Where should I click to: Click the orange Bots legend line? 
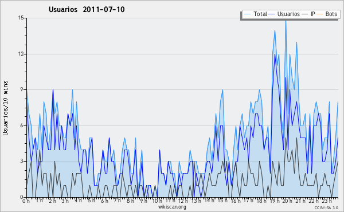pyautogui.click(x=320, y=14)
